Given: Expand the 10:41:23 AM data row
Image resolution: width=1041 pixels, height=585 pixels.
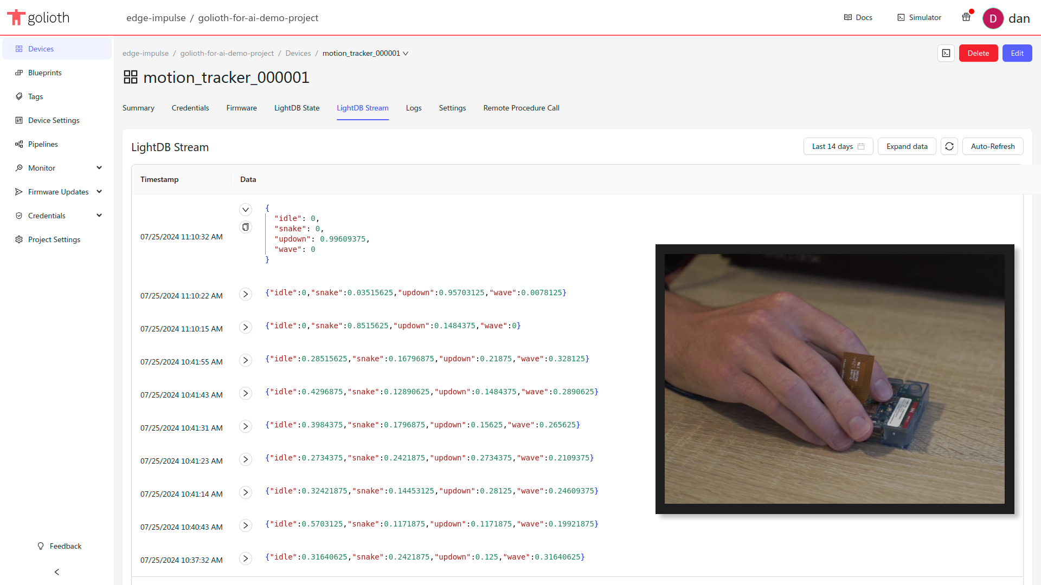Looking at the screenshot, I should 246,459.
